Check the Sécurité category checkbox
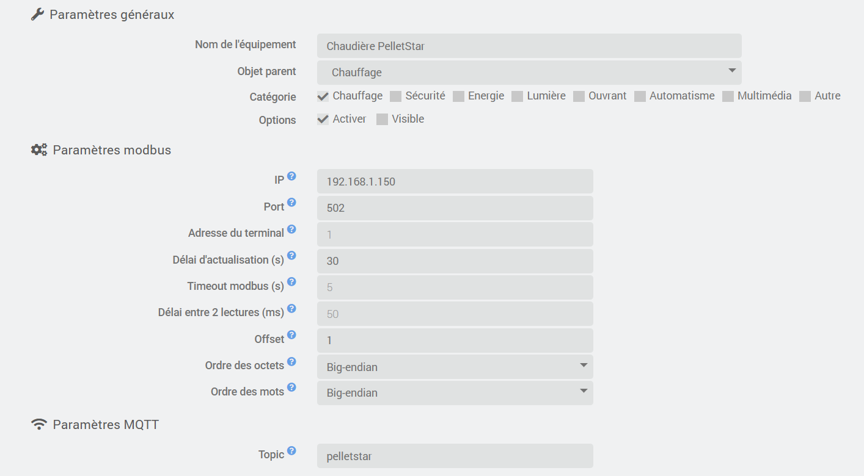Viewport: 864px width, 476px height. click(395, 96)
